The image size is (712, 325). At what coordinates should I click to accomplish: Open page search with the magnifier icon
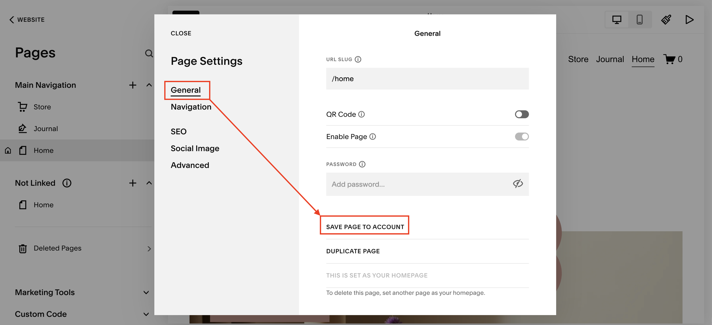click(x=148, y=53)
